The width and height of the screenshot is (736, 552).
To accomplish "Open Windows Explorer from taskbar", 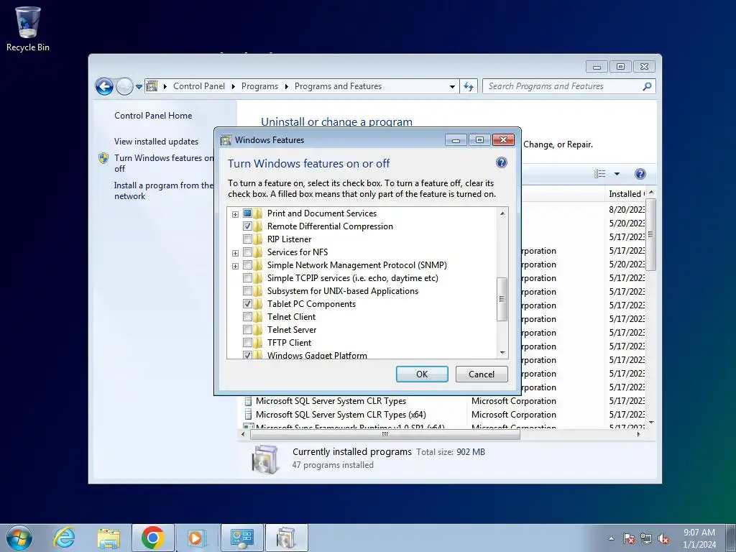I will click(x=109, y=538).
